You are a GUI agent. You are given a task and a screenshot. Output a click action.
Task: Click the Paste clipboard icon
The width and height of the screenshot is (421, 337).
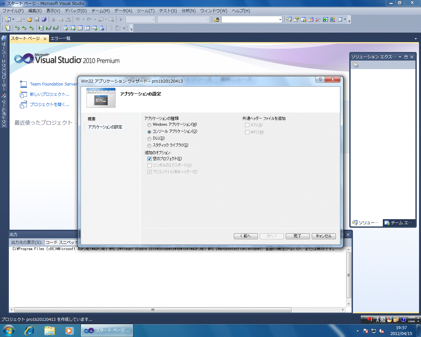pos(68,19)
